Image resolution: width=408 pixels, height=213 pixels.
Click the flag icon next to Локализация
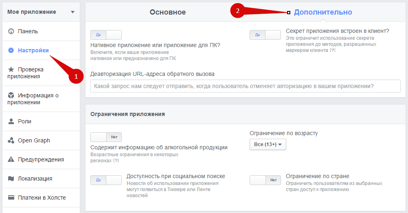(11, 179)
